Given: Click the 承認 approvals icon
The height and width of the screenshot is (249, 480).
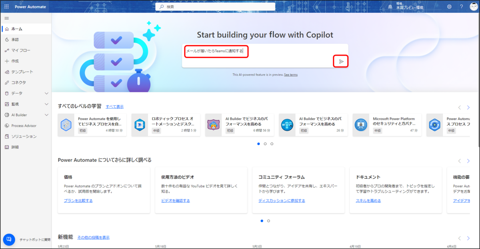Looking at the screenshot, I should [7, 40].
